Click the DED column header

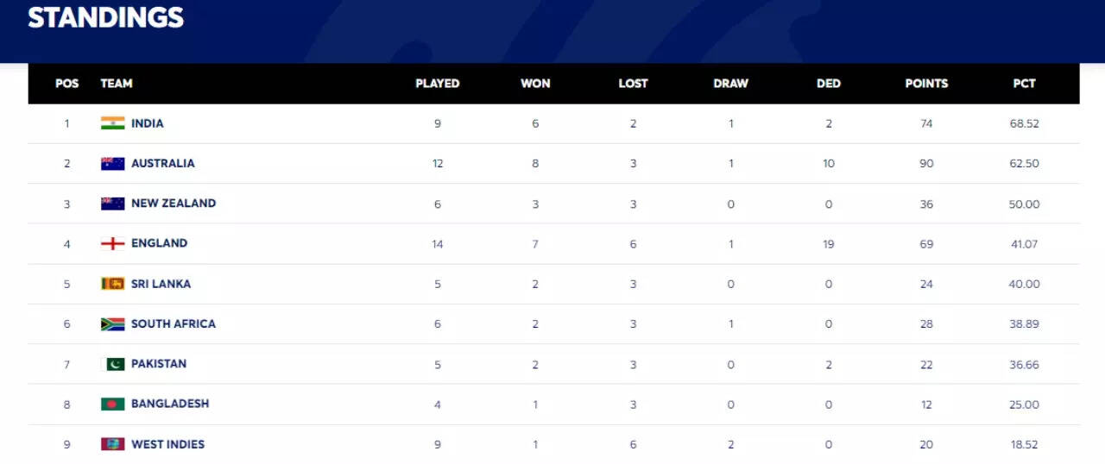(829, 84)
